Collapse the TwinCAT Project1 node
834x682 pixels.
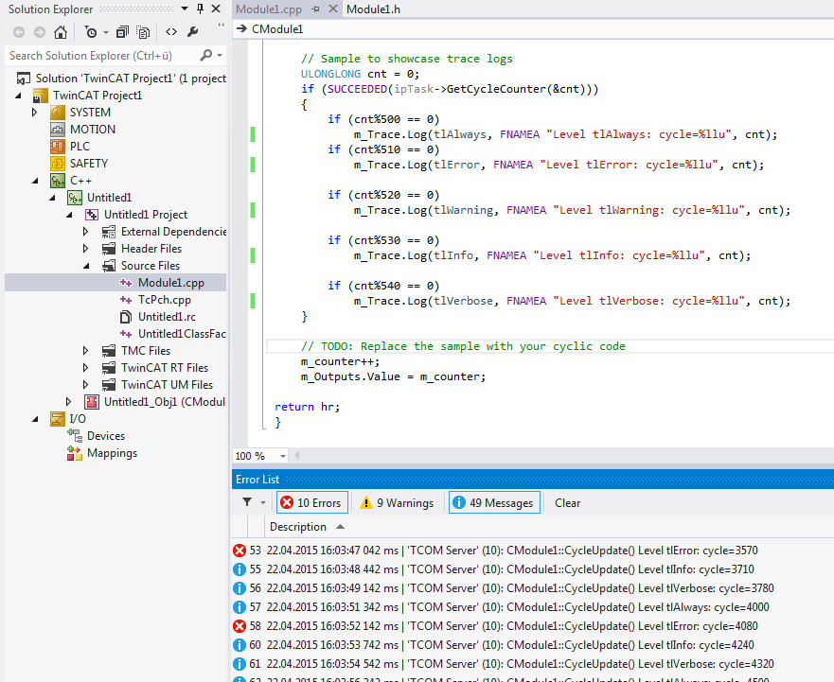point(18,96)
